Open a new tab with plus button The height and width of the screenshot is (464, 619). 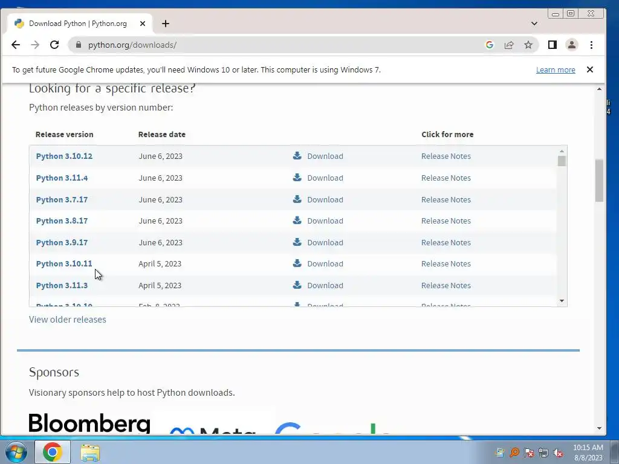(x=166, y=24)
